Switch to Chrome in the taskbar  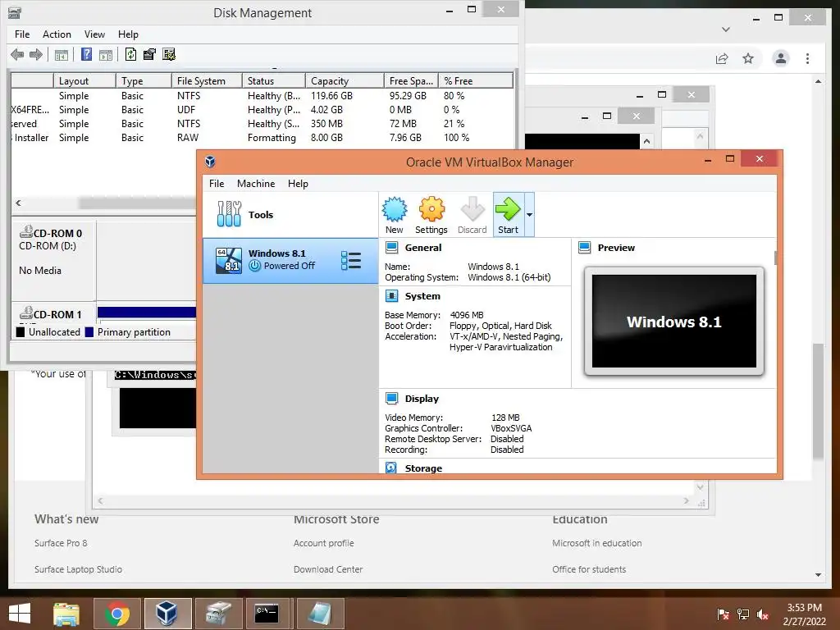coord(117,614)
